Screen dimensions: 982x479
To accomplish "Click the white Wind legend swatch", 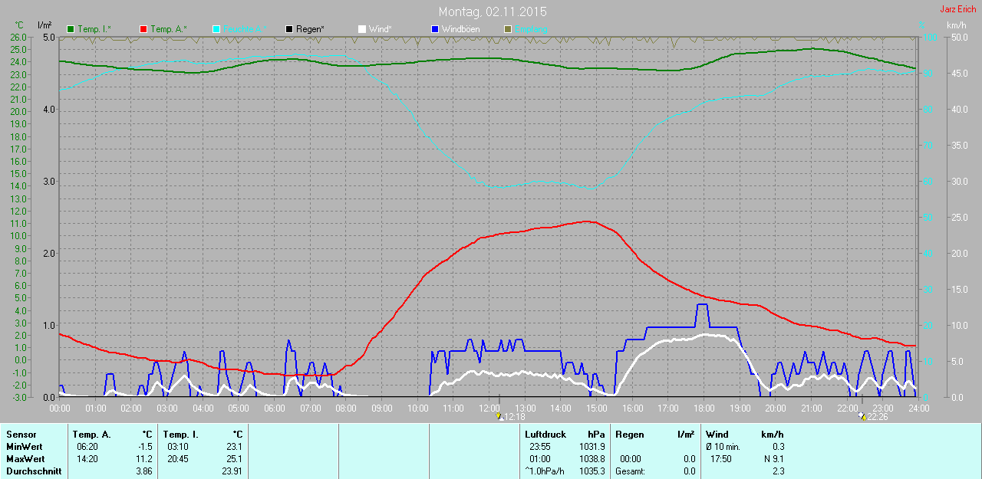I will 361,29.
